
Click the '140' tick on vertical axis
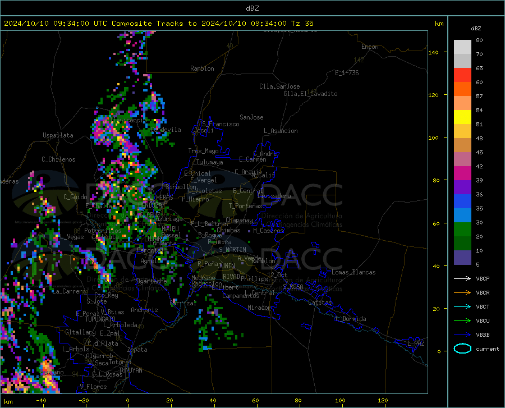[x=433, y=52]
